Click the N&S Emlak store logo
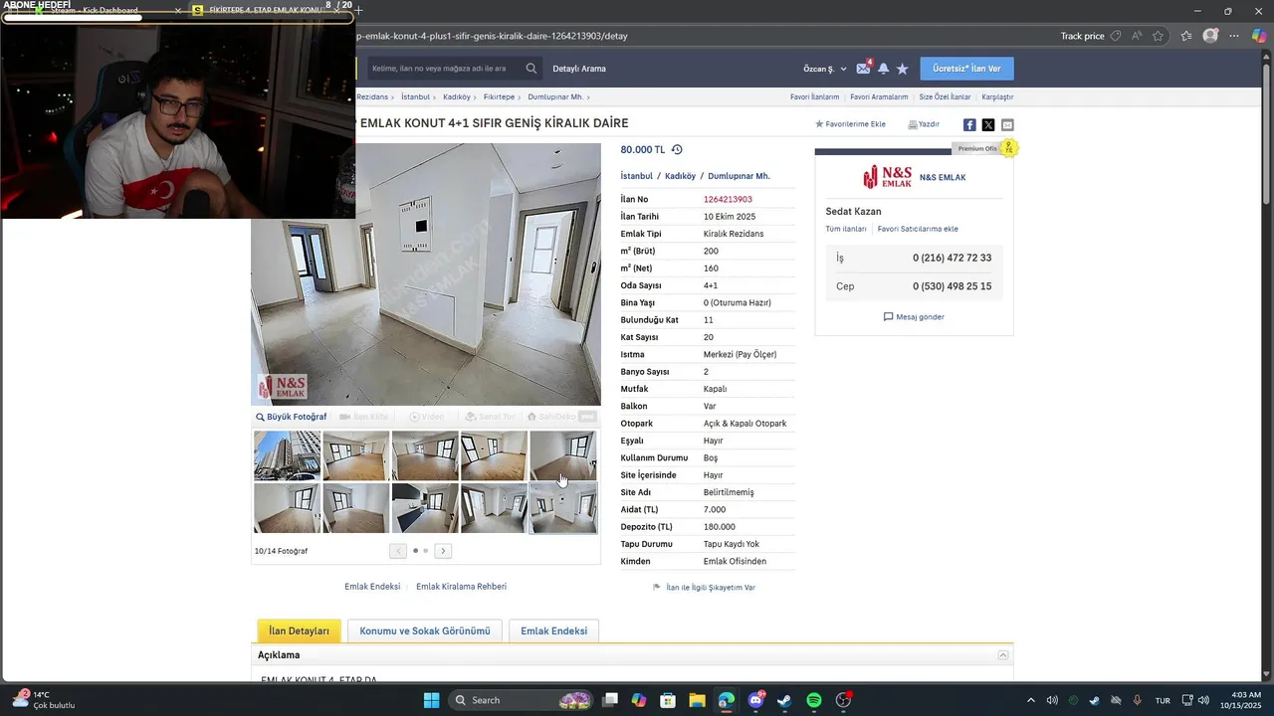The height and width of the screenshot is (716, 1274). tap(888, 177)
